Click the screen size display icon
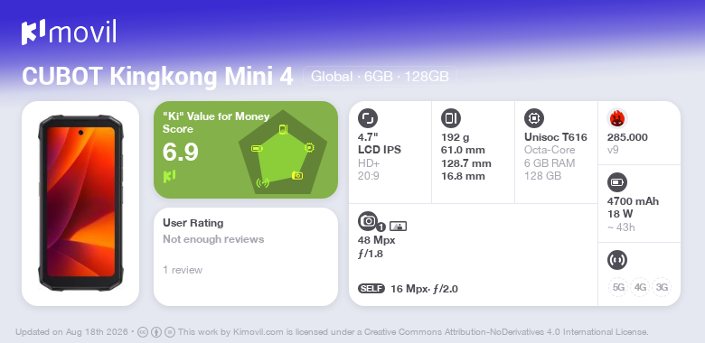This screenshot has height=343, width=705. pos(368,118)
